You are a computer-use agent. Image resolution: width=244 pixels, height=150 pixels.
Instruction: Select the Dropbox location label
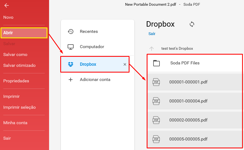(88, 64)
